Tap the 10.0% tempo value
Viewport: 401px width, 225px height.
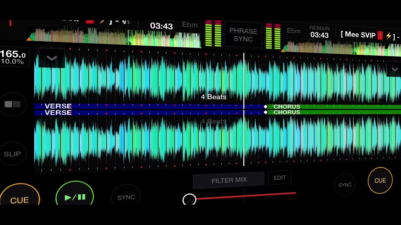point(12,62)
